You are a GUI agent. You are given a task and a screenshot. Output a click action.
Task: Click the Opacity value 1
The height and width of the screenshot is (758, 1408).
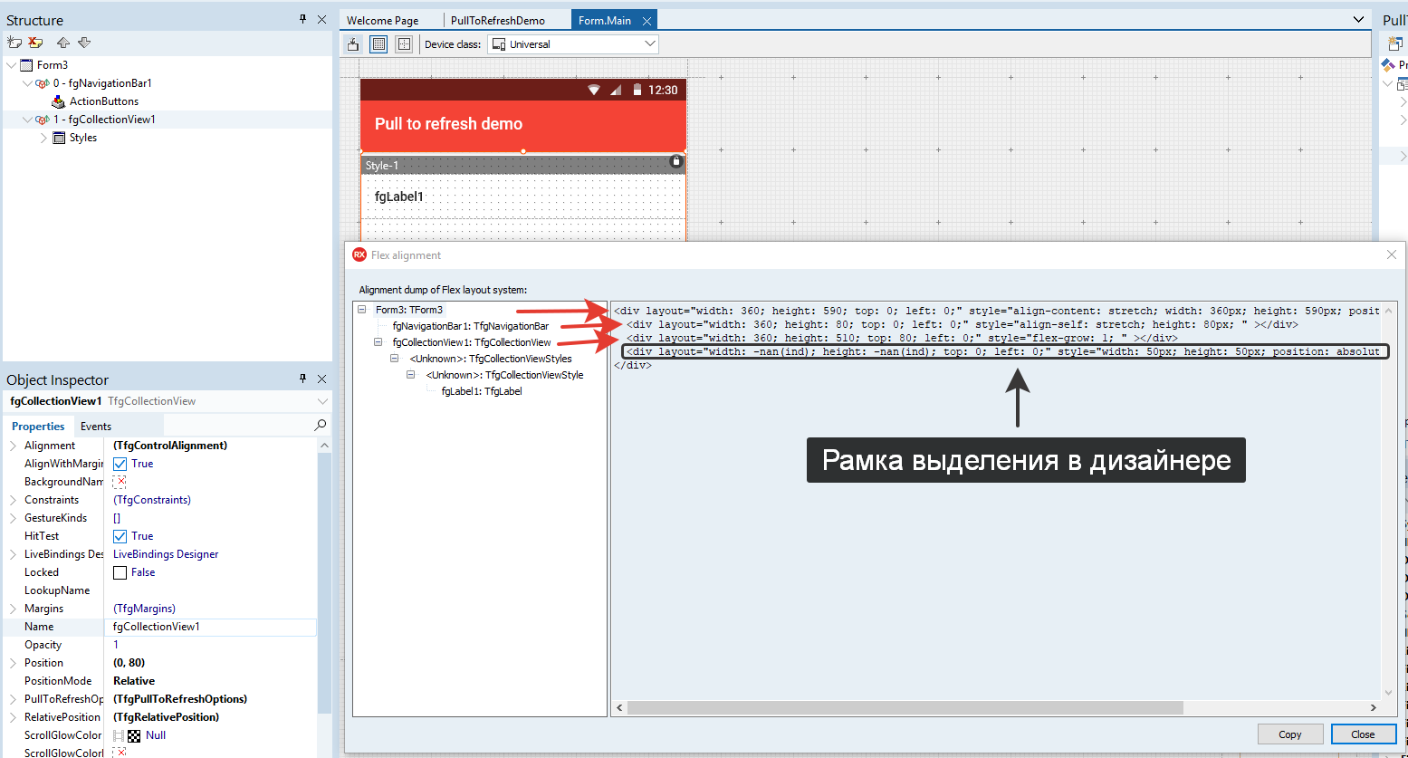click(116, 645)
